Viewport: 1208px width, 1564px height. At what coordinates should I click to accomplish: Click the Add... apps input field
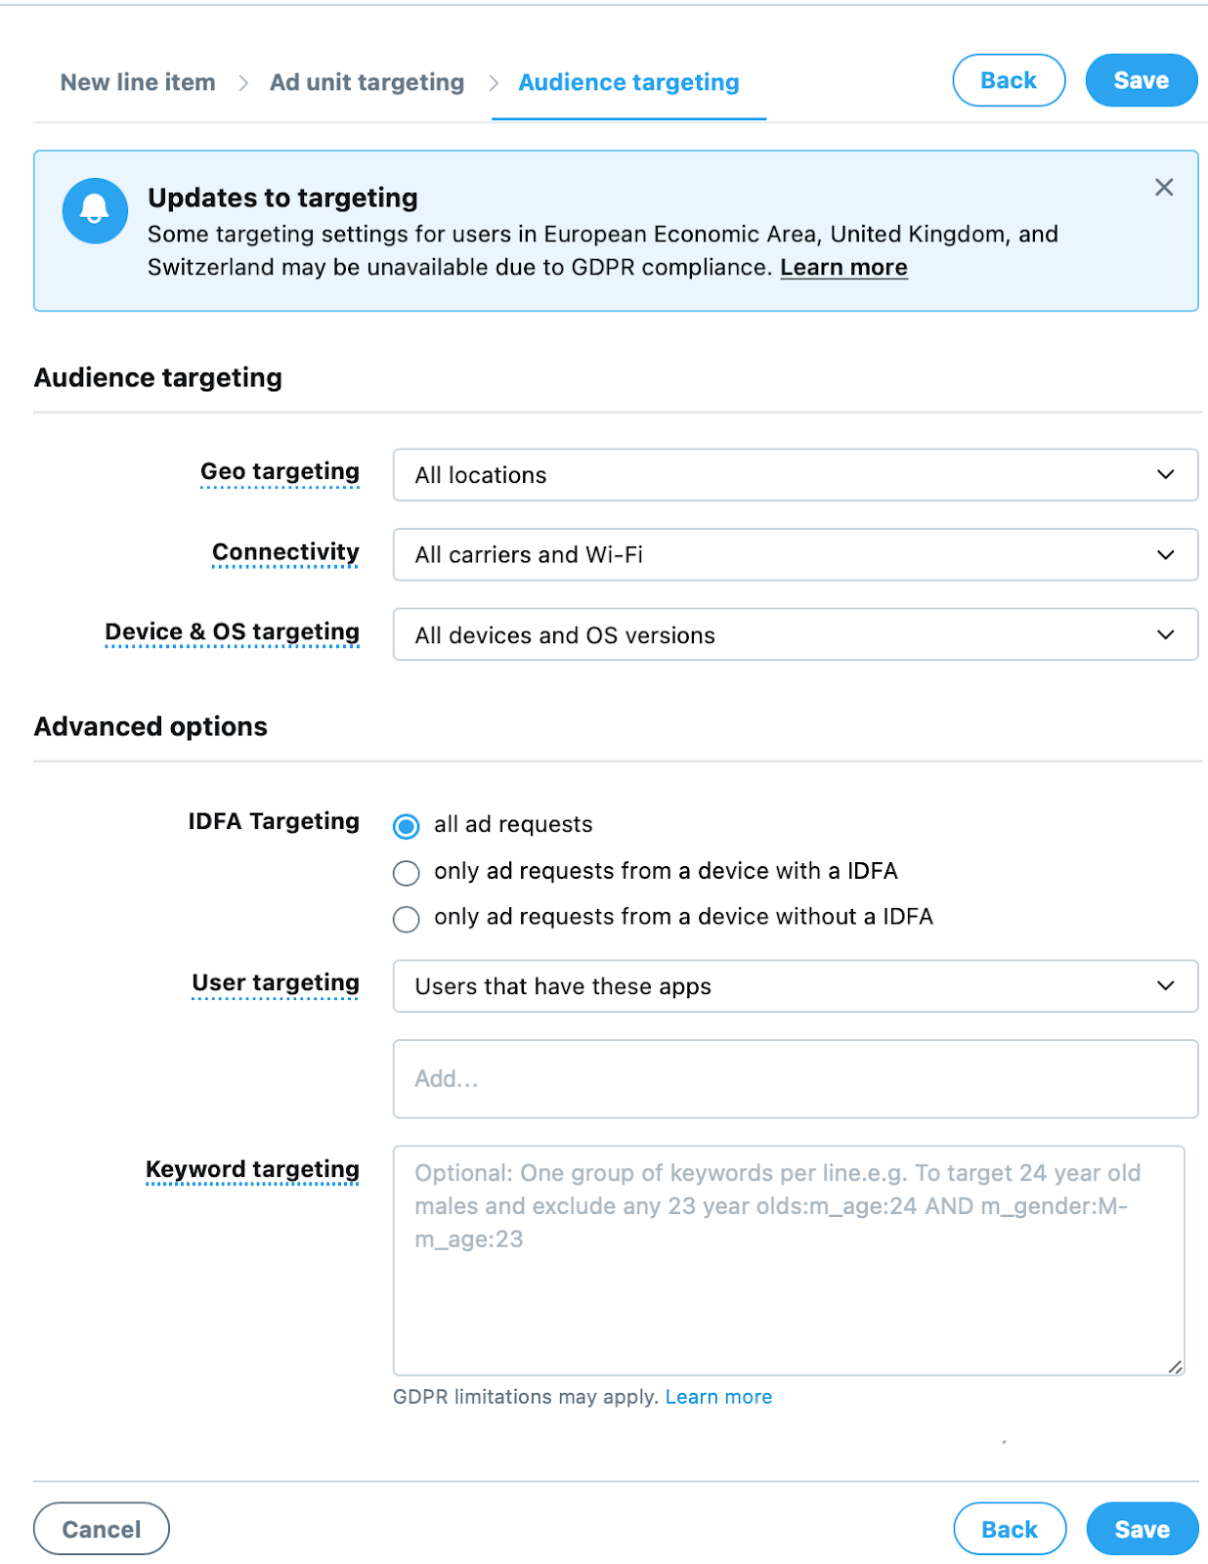(x=795, y=1079)
